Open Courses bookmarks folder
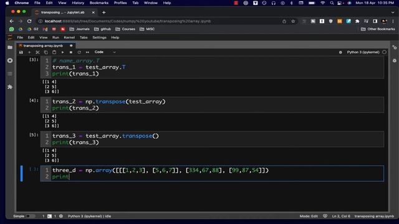This screenshot has width=399, height=224. [125, 29]
